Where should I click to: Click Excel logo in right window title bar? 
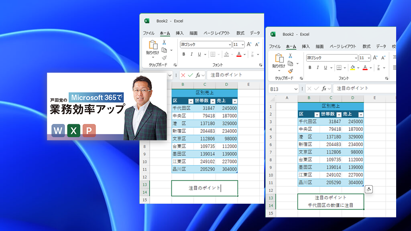pyautogui.click(x=273, y=34)
